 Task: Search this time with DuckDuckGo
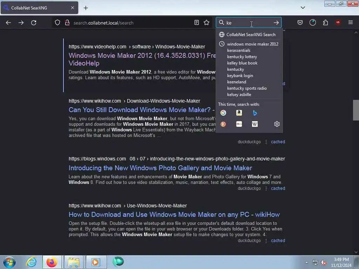223,124
